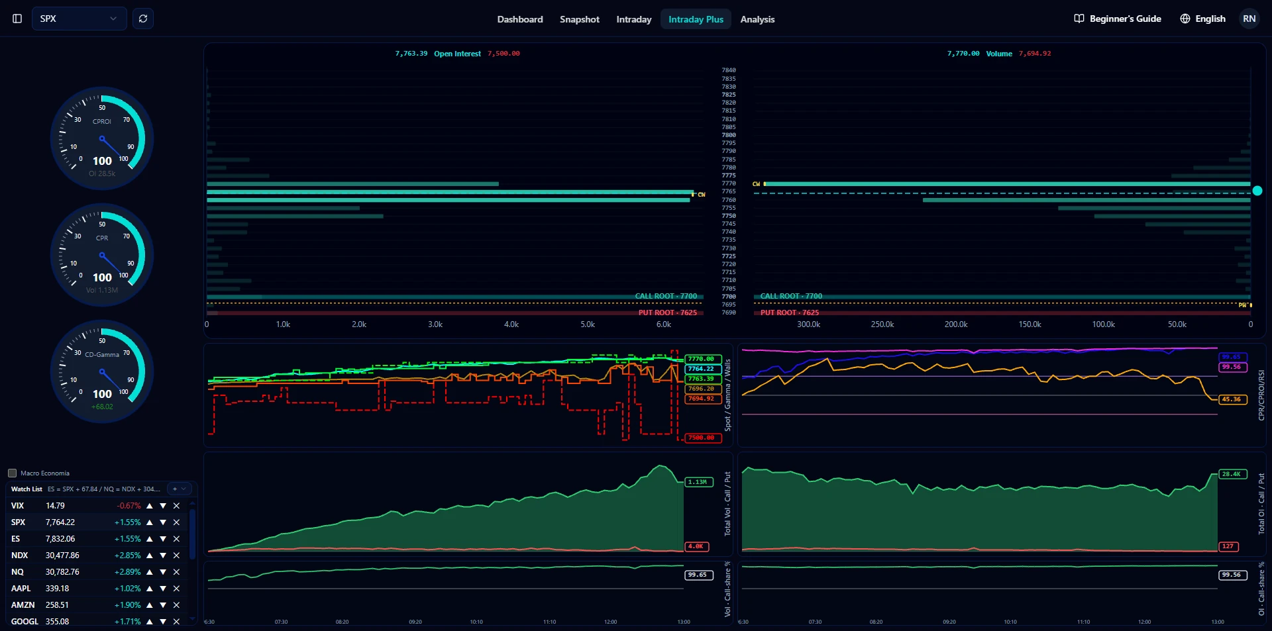Remove AMZN from the watch list
1272x631 pixels.
pos(176,605)
